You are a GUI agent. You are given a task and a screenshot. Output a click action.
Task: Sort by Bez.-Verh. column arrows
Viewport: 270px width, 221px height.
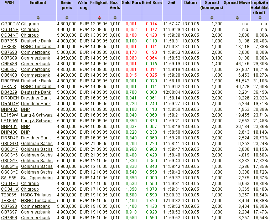tap(115, 18)
